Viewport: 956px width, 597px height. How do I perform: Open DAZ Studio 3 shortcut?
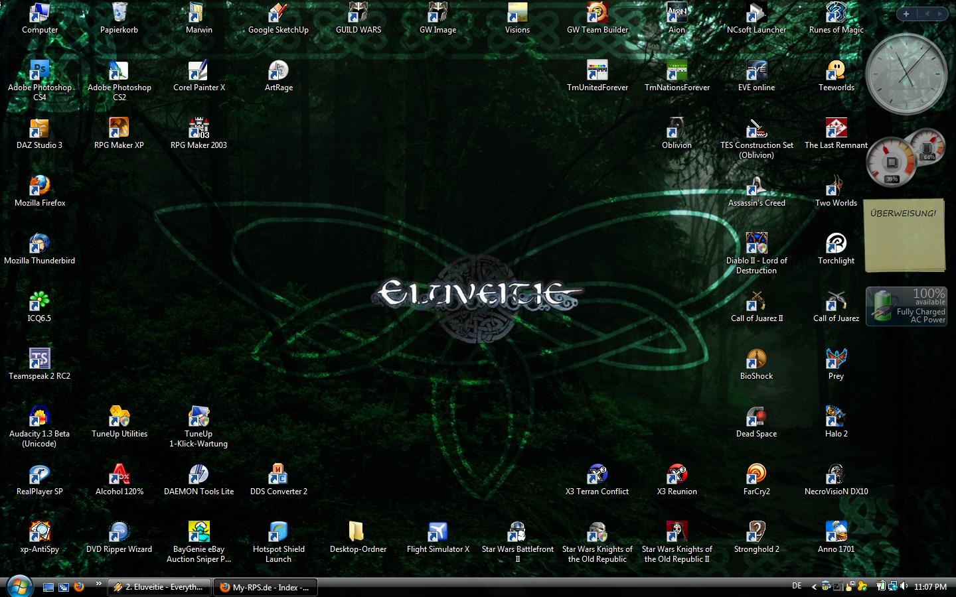point(40,133)
